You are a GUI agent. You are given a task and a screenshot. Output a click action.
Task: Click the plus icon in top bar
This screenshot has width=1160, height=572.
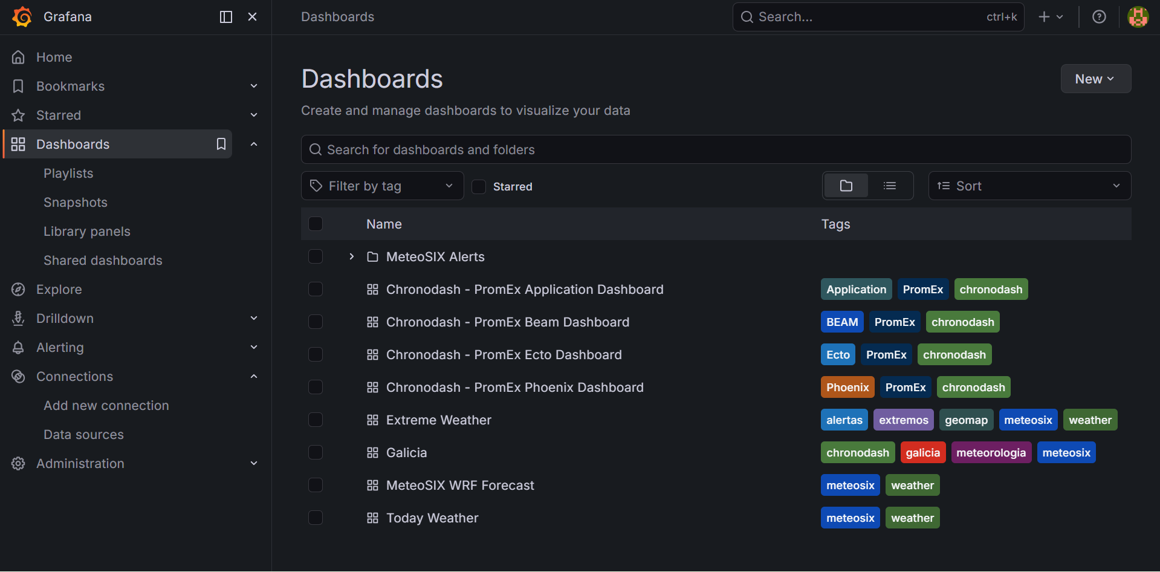(x=1044, y=17)
